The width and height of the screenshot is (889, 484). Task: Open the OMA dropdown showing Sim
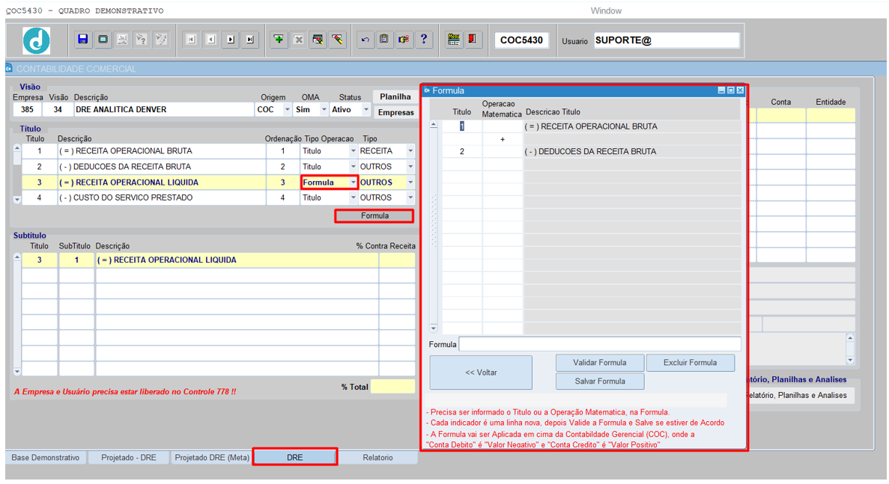324,110
